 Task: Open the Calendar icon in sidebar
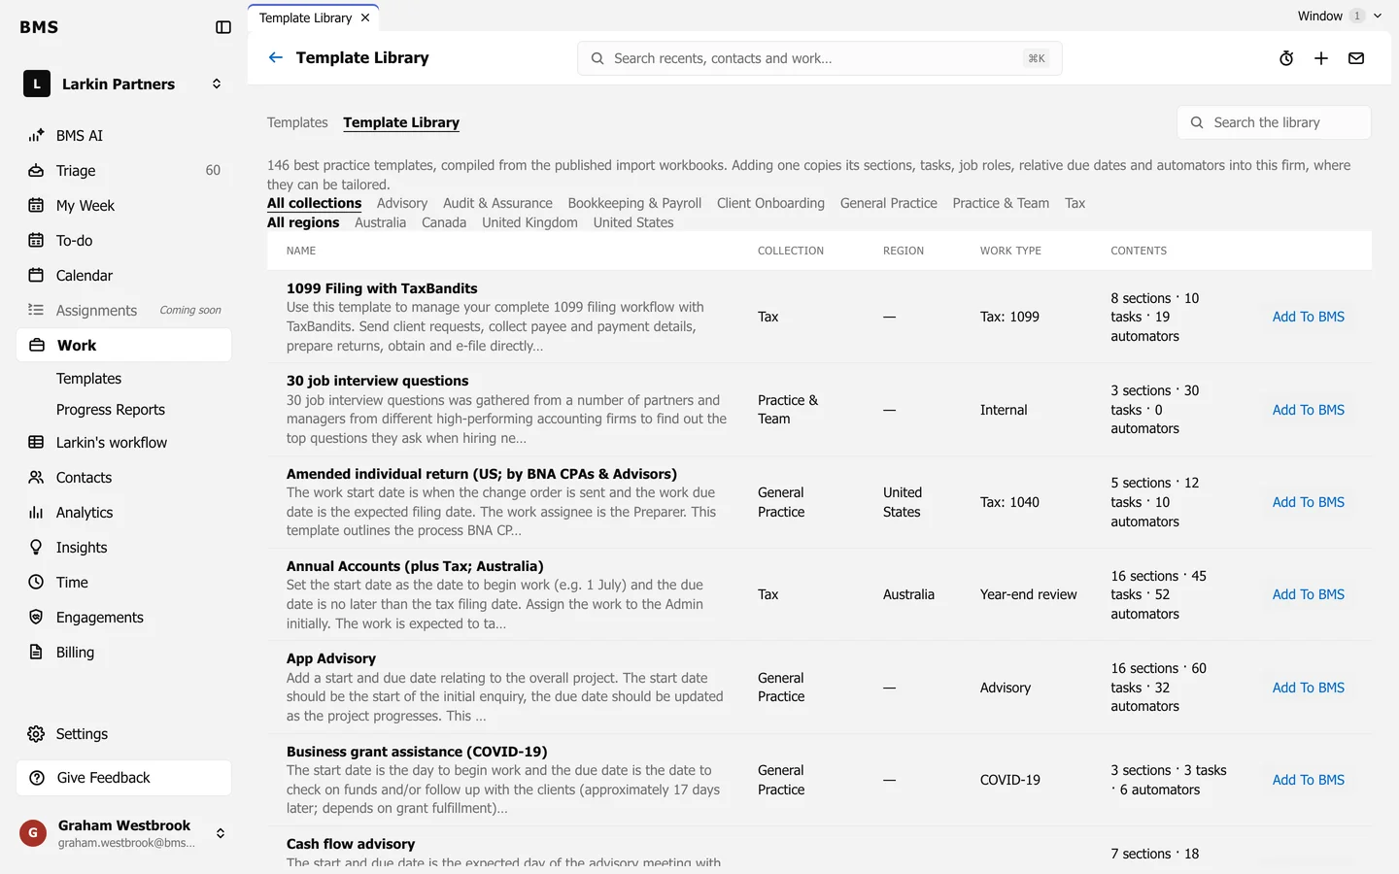click(x=36, y=276)
